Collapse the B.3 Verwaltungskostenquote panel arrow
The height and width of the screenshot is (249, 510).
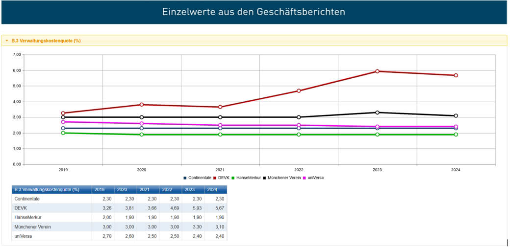(7, 41)
